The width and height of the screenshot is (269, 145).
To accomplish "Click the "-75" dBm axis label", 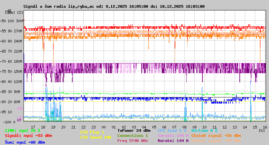I will pos(3,71).
